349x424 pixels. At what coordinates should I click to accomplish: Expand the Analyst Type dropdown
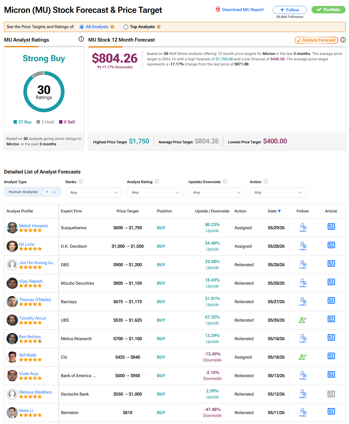tap(55, 192)
